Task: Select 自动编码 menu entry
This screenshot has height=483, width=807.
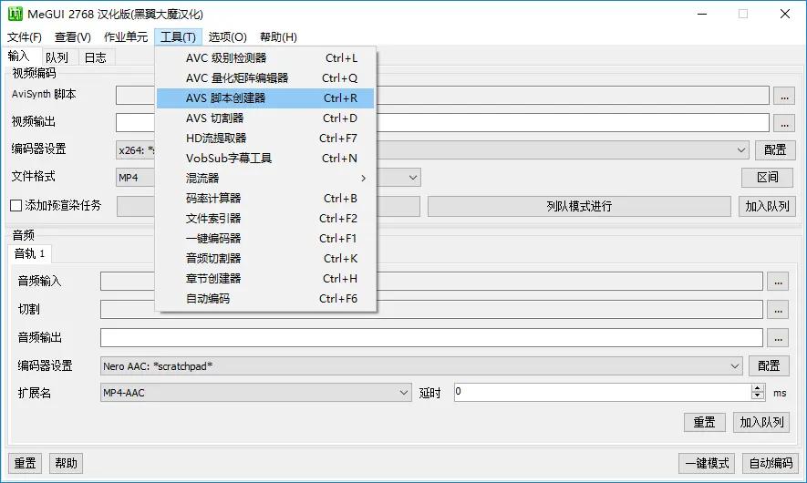Action: point(265,299)
